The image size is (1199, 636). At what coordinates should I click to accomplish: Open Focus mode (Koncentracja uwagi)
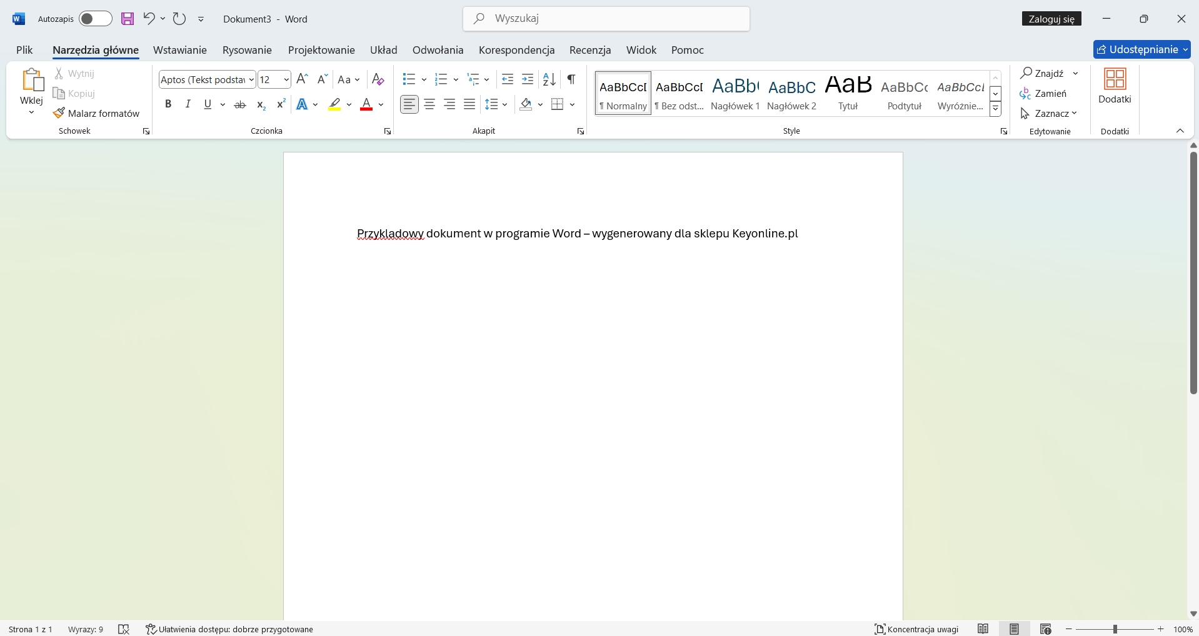(x=916, y=629)
